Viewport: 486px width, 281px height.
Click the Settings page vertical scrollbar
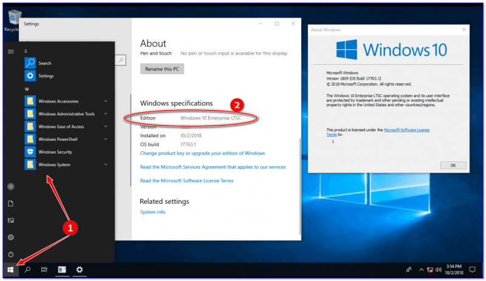tap(299, 186)
